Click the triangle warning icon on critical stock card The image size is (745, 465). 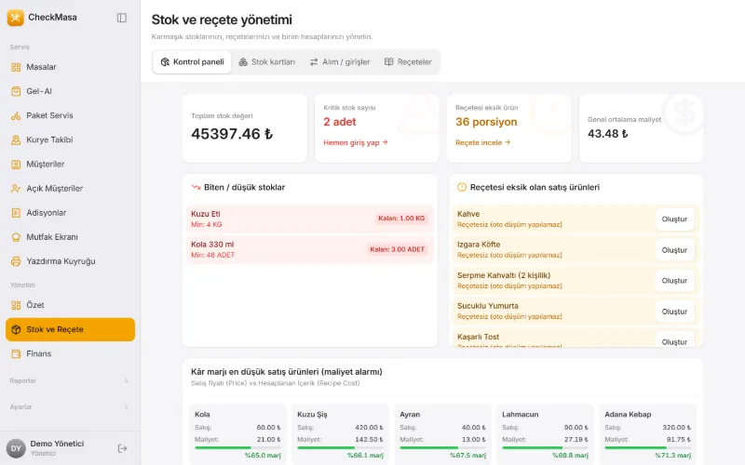click(x=418, y=113)
